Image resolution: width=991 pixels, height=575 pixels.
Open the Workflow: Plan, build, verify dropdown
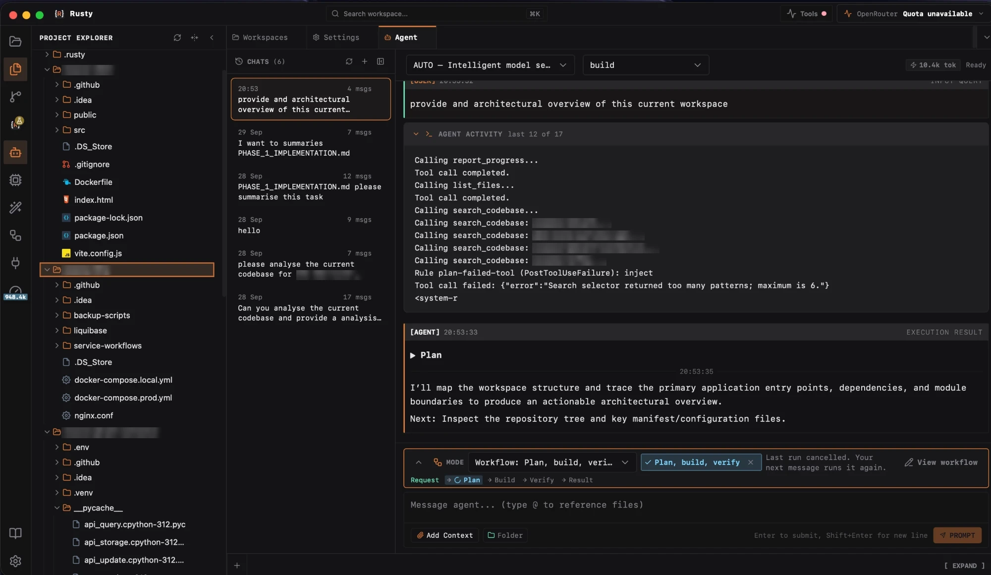[551, 462]
